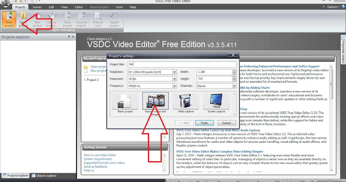Click the << Back button

(x=184, y=123)
